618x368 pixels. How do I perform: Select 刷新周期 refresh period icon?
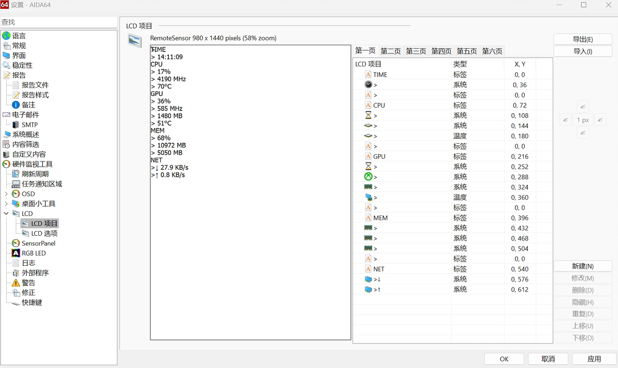(16, 174)
